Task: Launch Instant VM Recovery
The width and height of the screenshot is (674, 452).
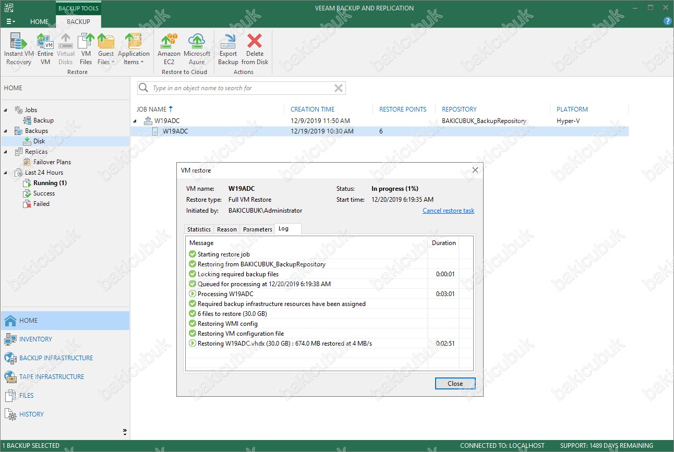Action: [19, 49]
